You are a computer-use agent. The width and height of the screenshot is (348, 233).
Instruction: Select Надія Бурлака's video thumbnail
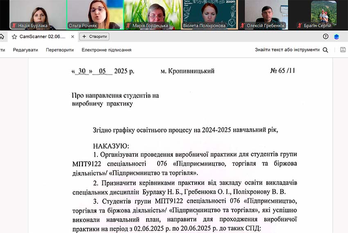32,15
